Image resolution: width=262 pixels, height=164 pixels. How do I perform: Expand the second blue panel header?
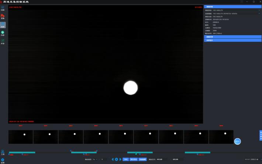pyautogui.click(x=232, y=37)
